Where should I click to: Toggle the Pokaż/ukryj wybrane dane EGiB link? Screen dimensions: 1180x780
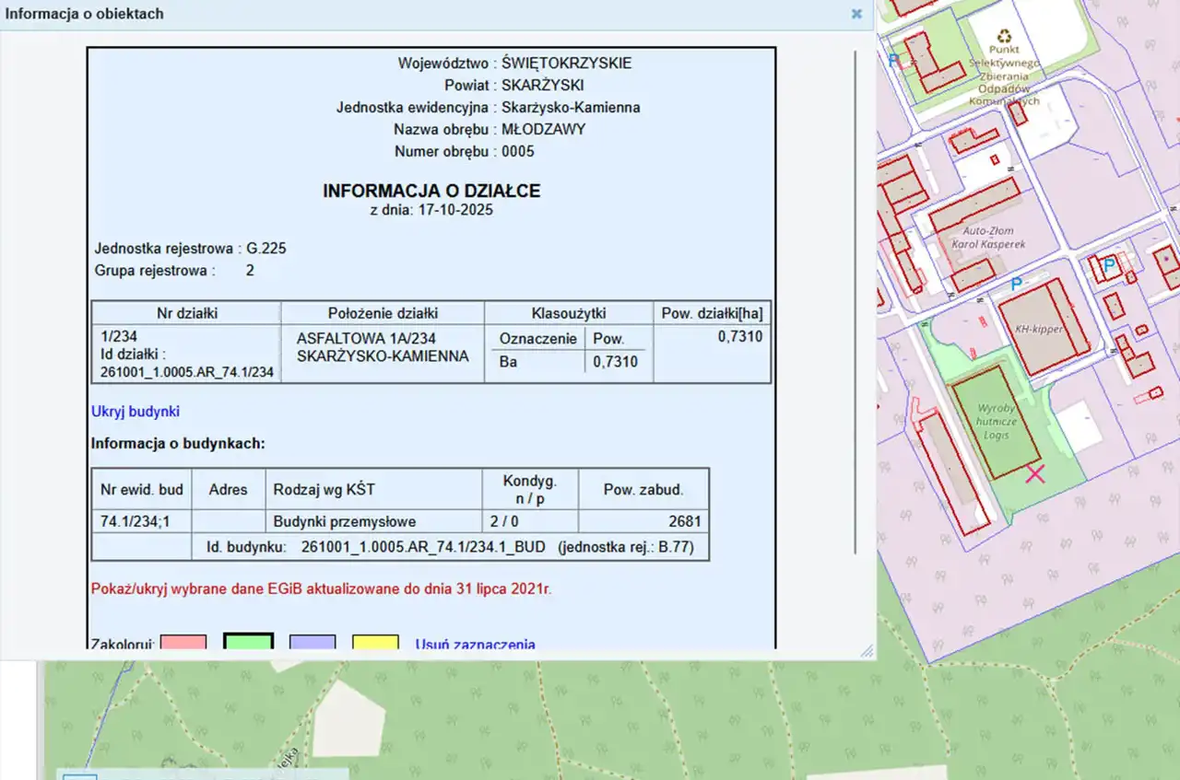coord(321,588)
